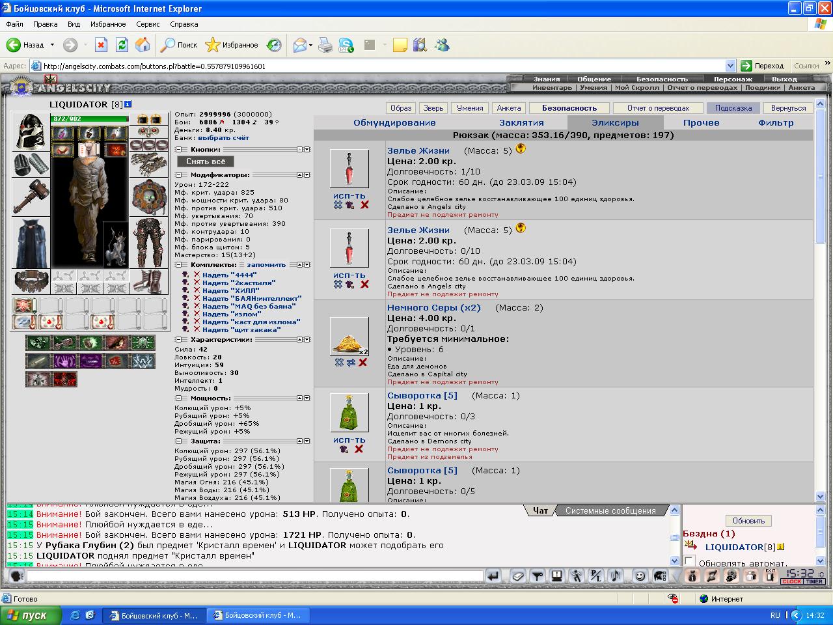The height and width of the screenshot is (625, 833).
Task: Click the purple lips ability icon
Action: coord(90,361)
